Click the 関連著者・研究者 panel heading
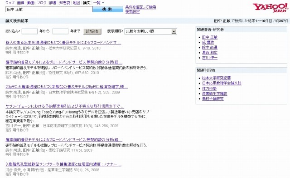Viewport: 290px width, 178px height. (x=210, y=30)
